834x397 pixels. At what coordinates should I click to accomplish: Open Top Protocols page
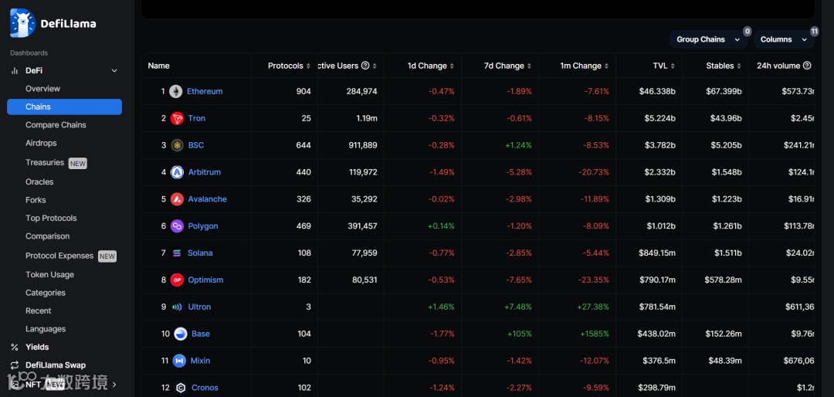click(x=51, y=218)
